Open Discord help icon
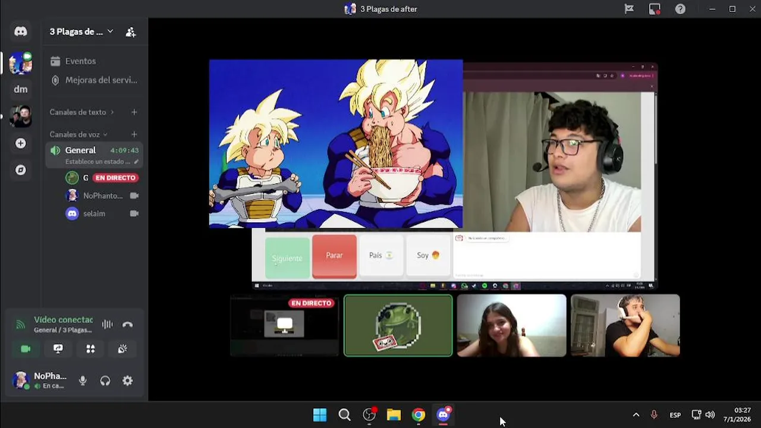761x428 pixels. [x=680, y=9]
